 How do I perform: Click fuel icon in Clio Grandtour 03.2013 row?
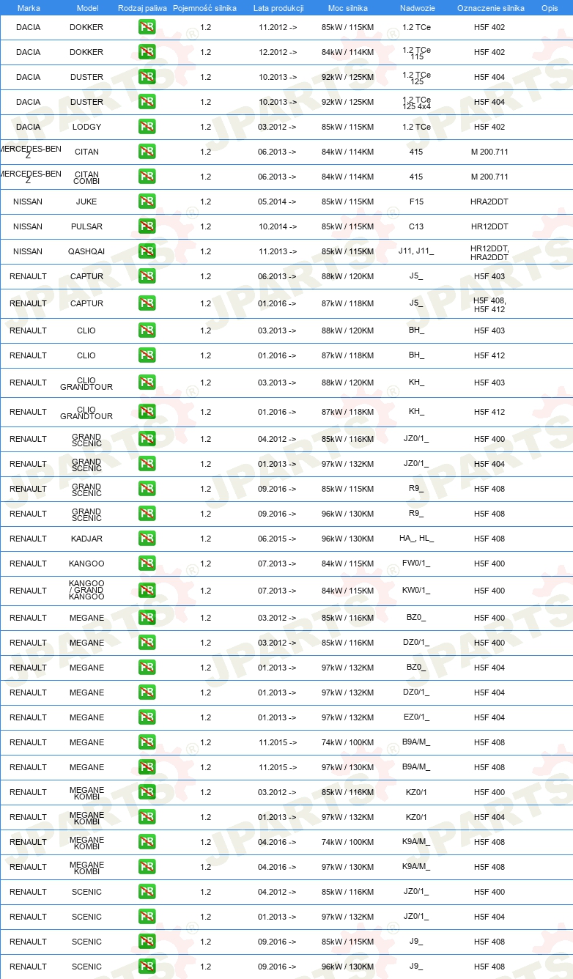point(147,383)
